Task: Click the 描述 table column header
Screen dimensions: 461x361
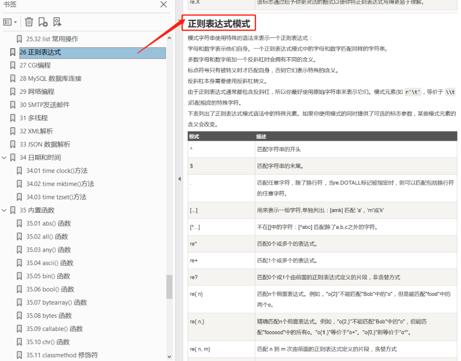Action: pos(261,137)
